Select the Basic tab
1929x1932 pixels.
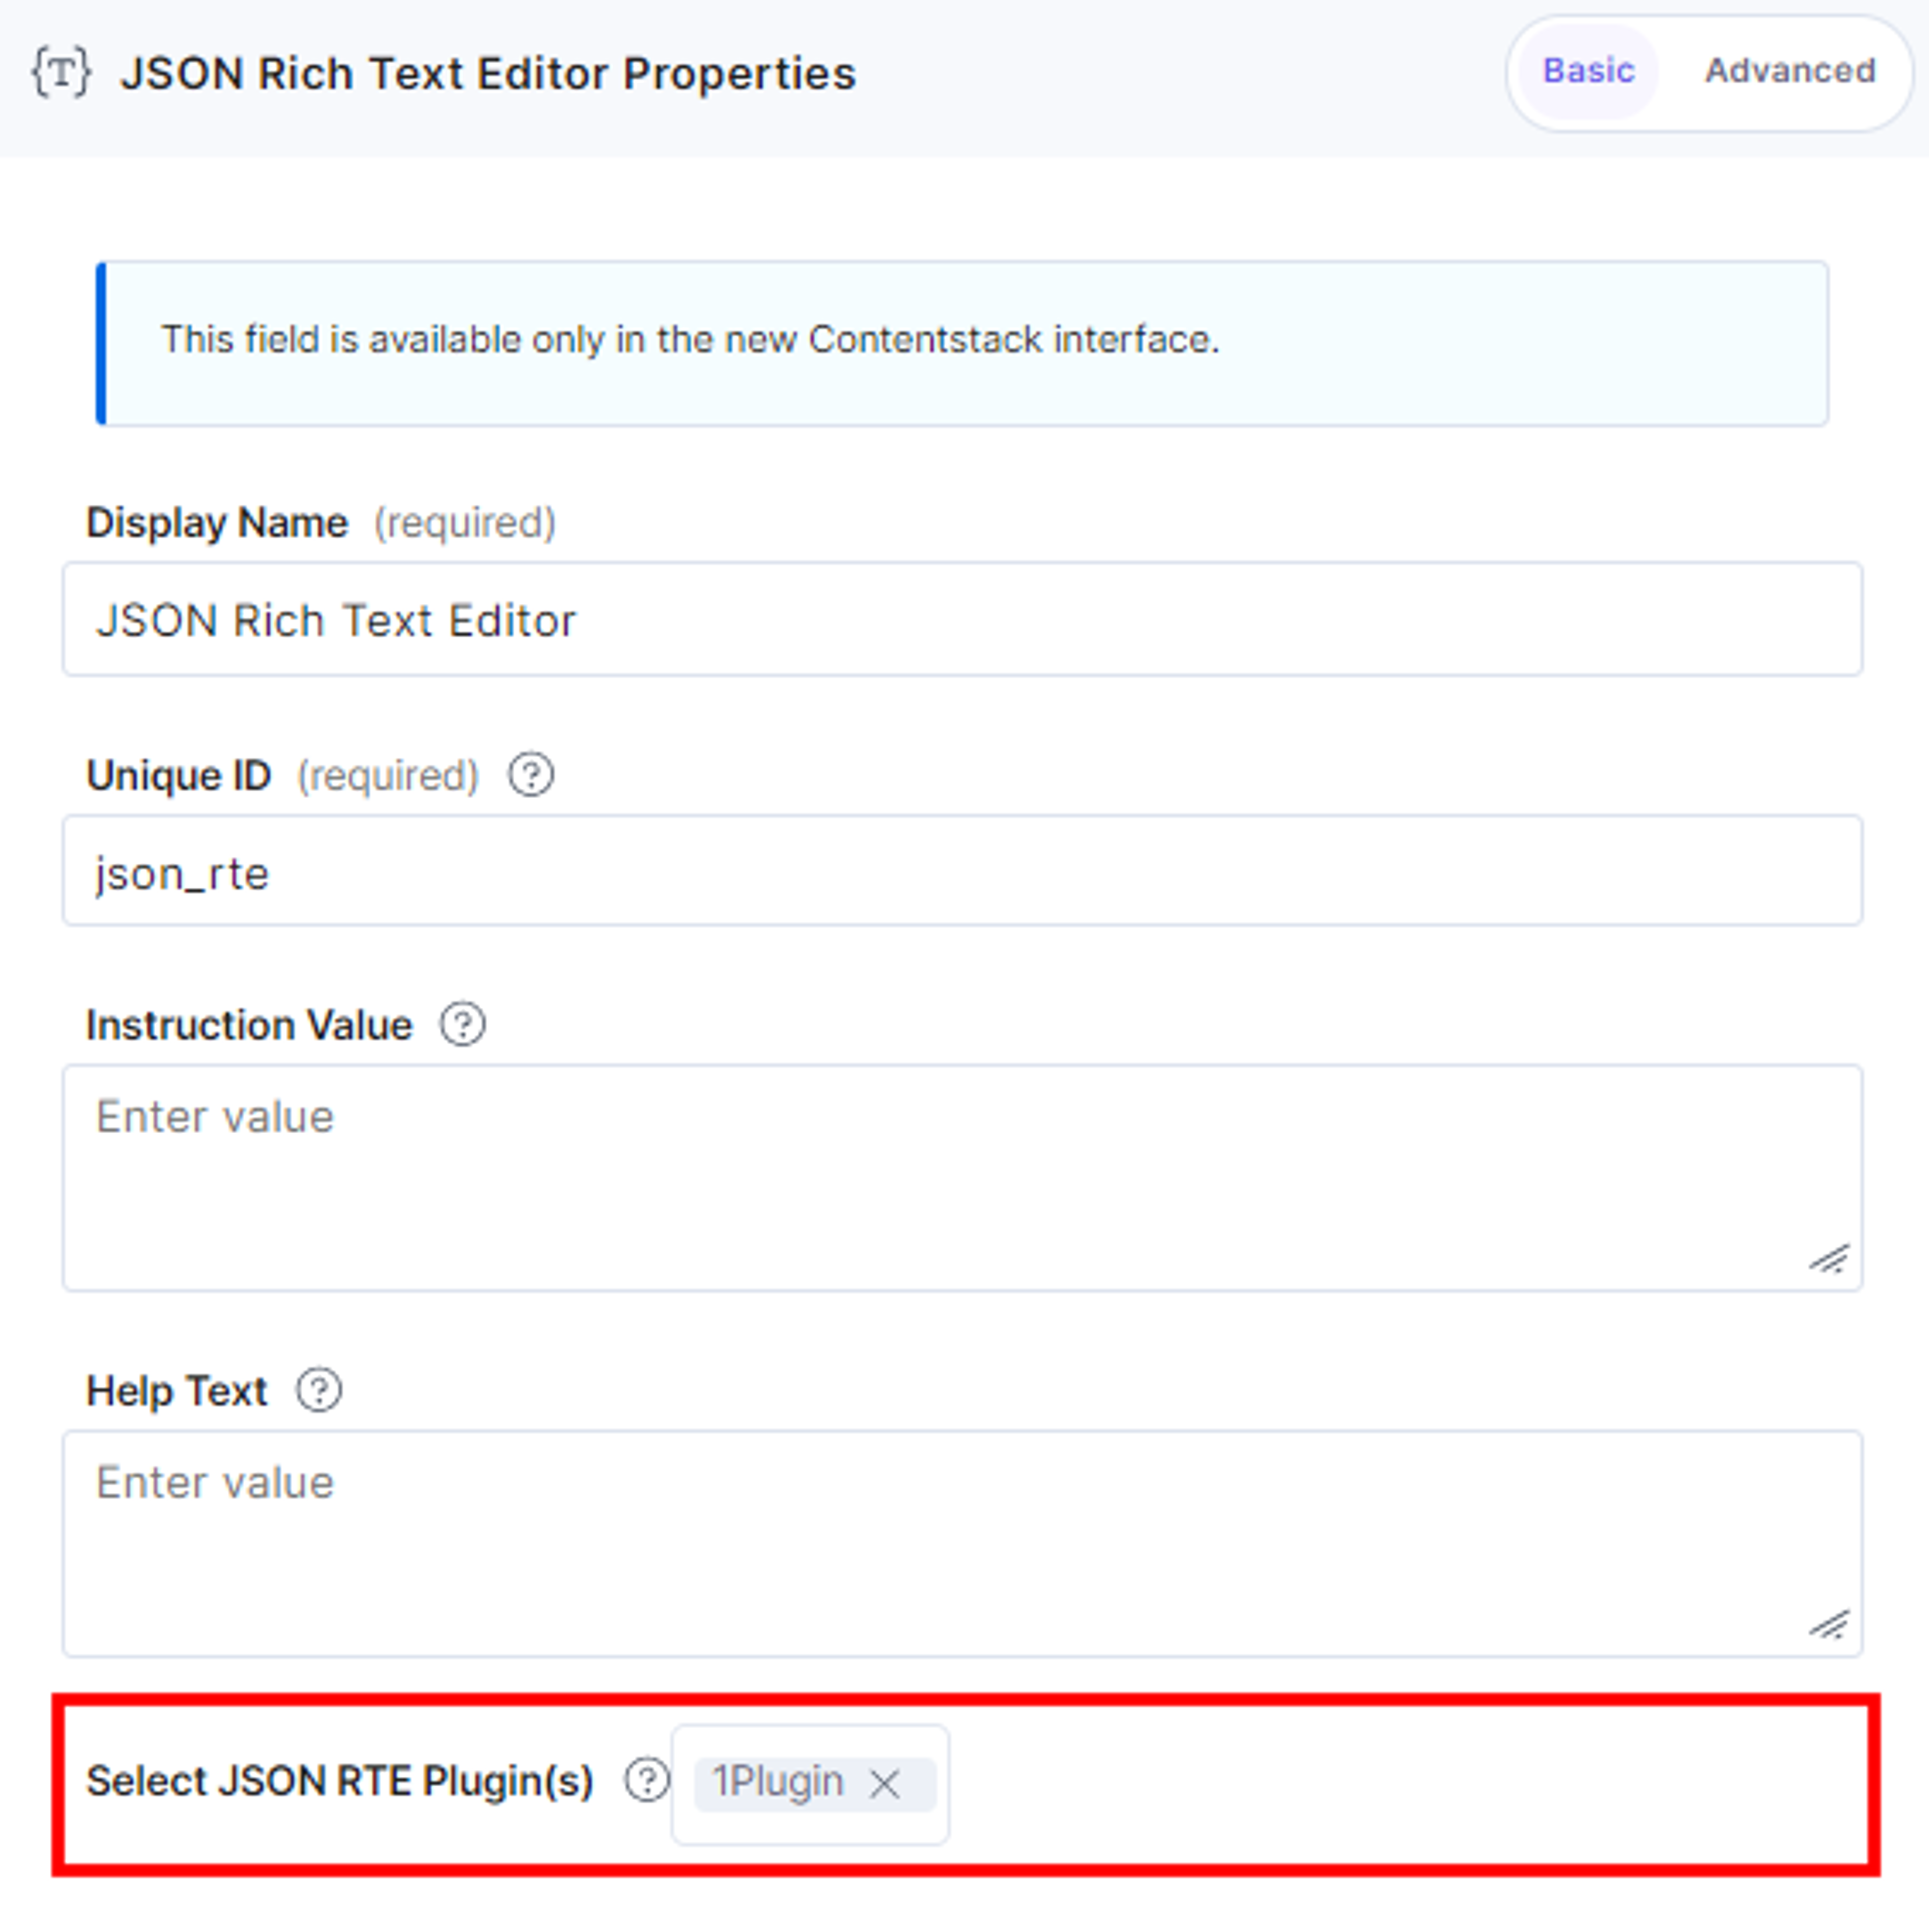[x=1588, y=71]
